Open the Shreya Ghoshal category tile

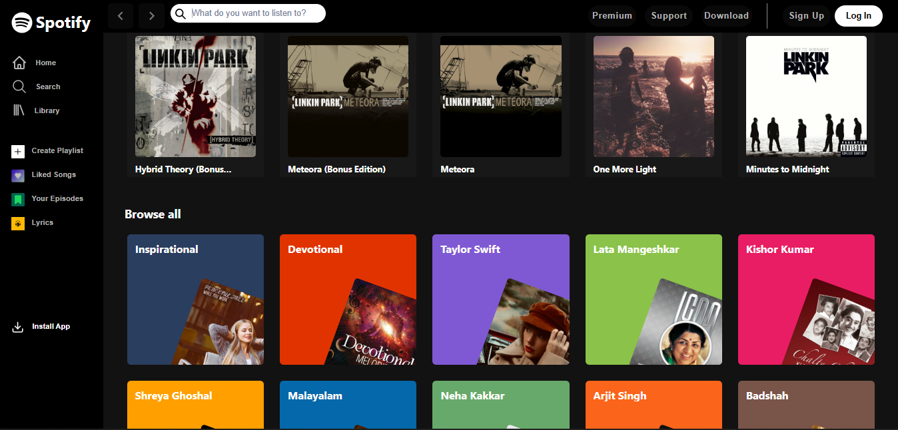pos(195,405)
